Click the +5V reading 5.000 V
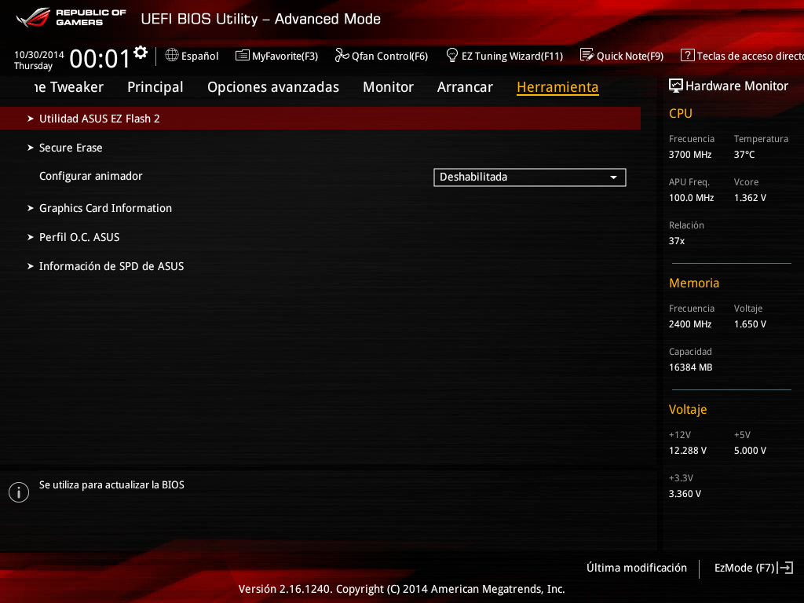 point(750,450)
